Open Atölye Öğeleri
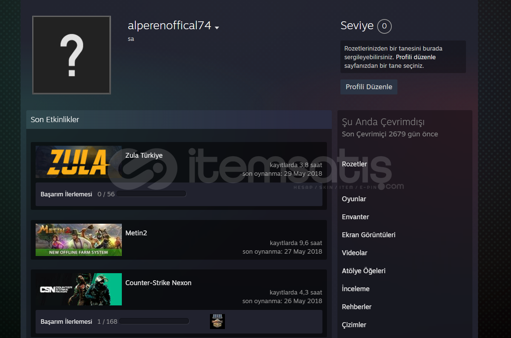 click(x=364, y=271)
